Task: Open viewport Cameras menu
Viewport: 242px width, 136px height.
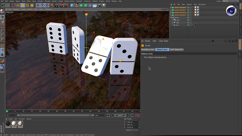Action: coord(16,9)
